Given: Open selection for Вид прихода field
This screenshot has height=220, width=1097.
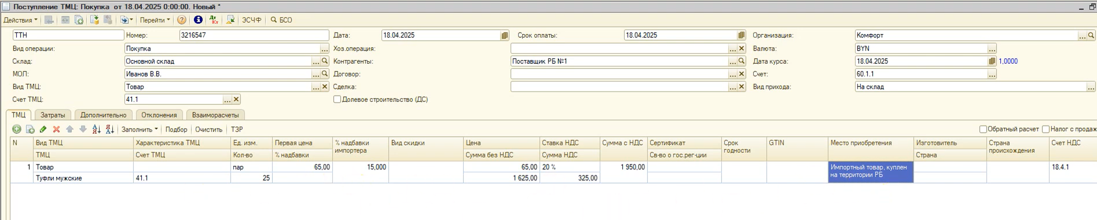Looking at the screenshot, I should [x=1091, y=87].
